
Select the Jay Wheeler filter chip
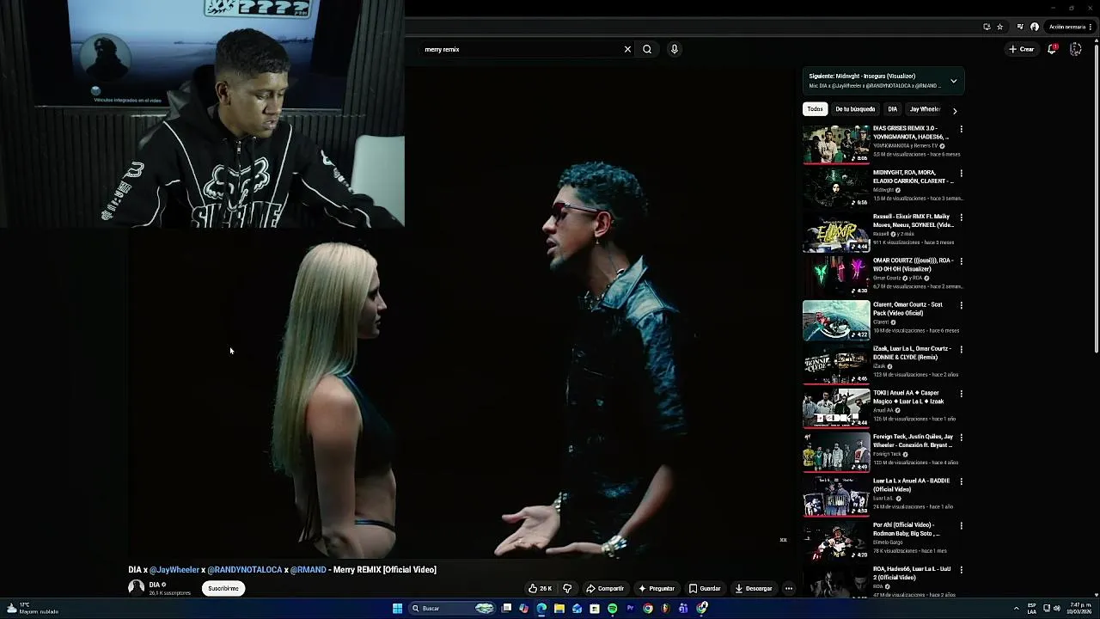point(925,109)
